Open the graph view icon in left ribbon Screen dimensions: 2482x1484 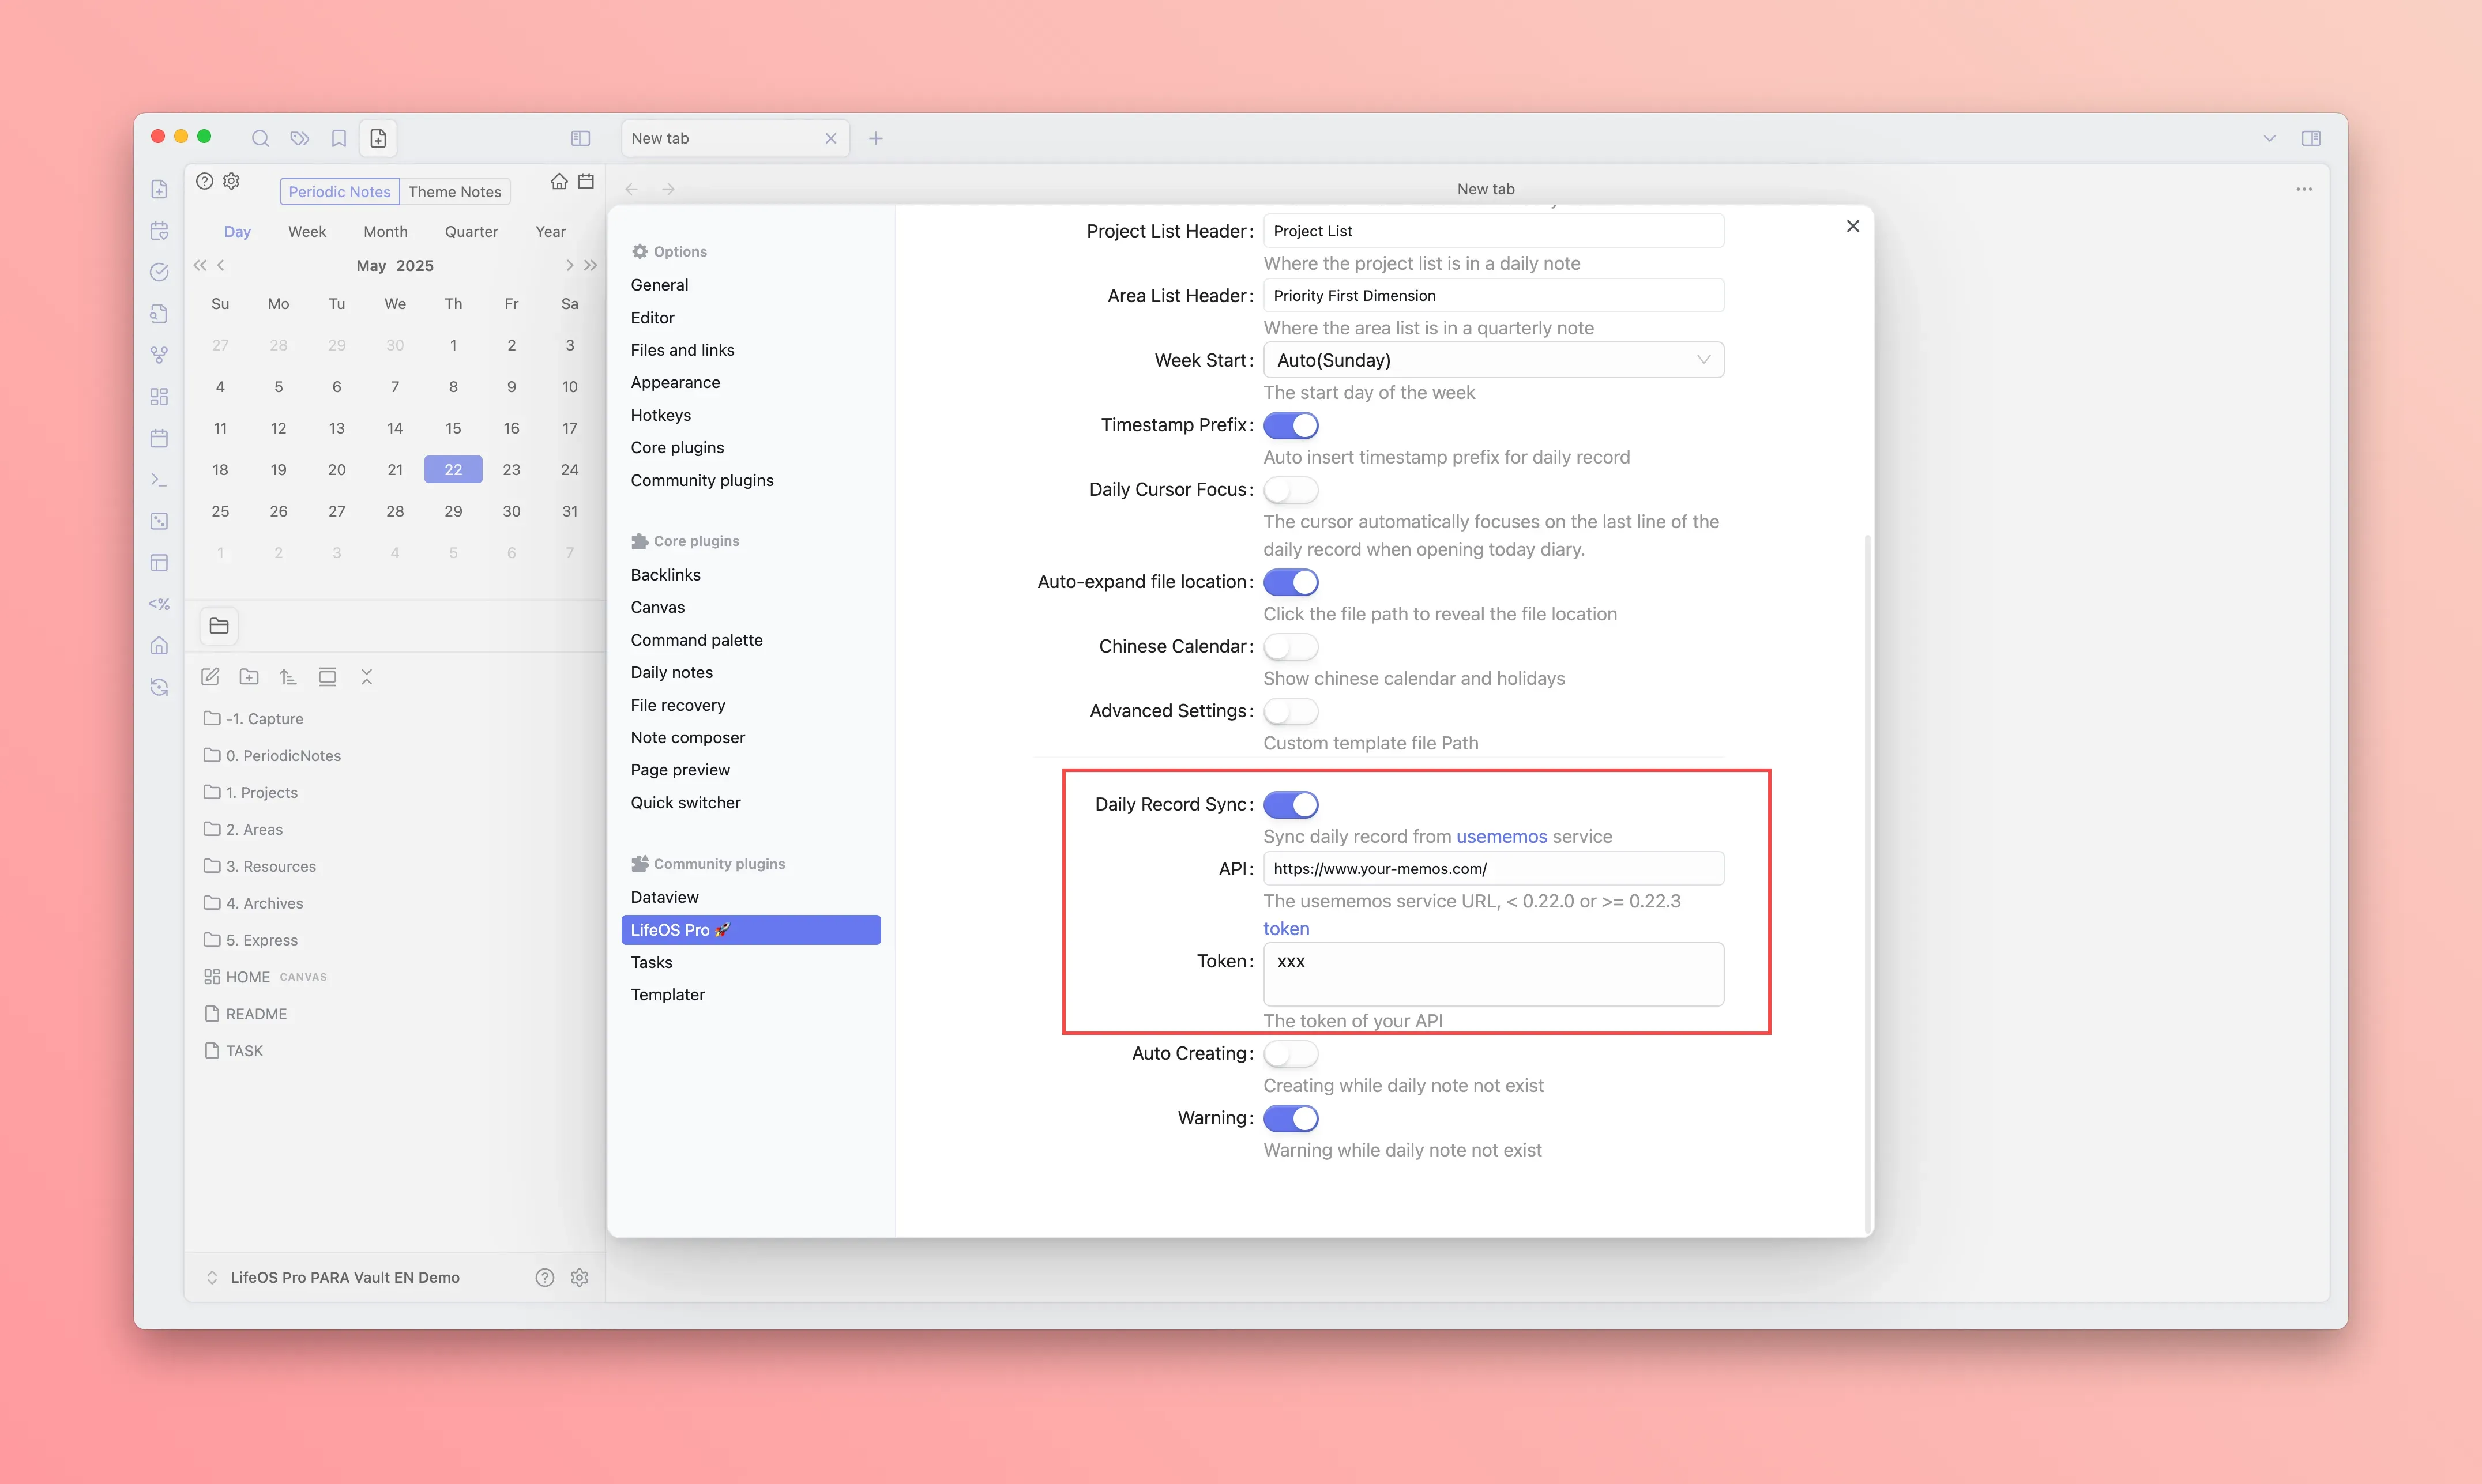point(159,355)
